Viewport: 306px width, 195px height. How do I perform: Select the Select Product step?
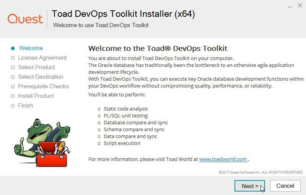[x=36, y=67]
